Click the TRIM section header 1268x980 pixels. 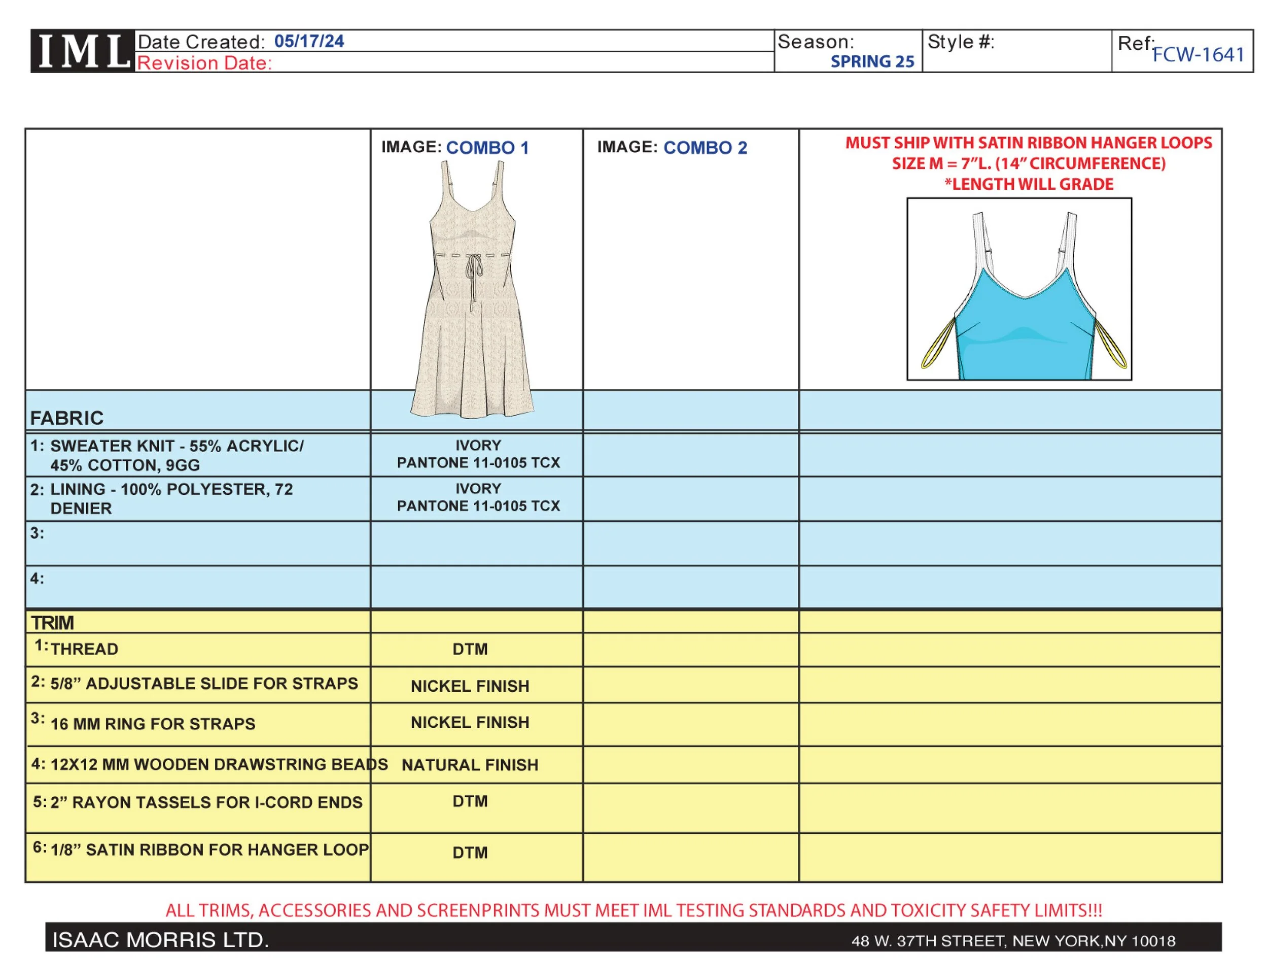(52, 623)
